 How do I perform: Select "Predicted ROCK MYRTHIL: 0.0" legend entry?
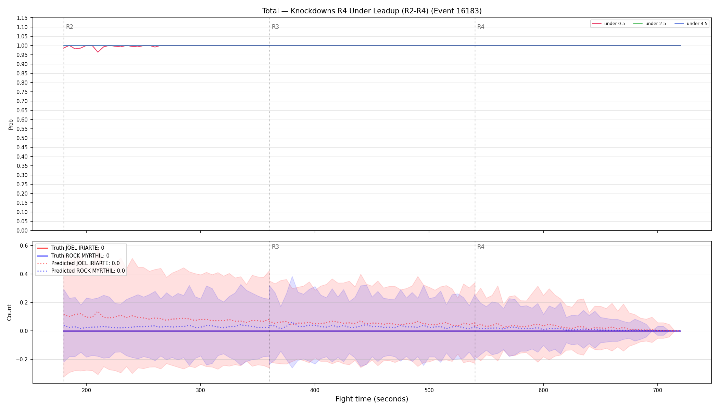(88, 271)
